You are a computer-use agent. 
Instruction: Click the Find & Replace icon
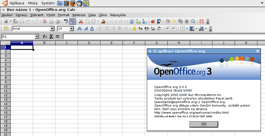coord(168,22)
